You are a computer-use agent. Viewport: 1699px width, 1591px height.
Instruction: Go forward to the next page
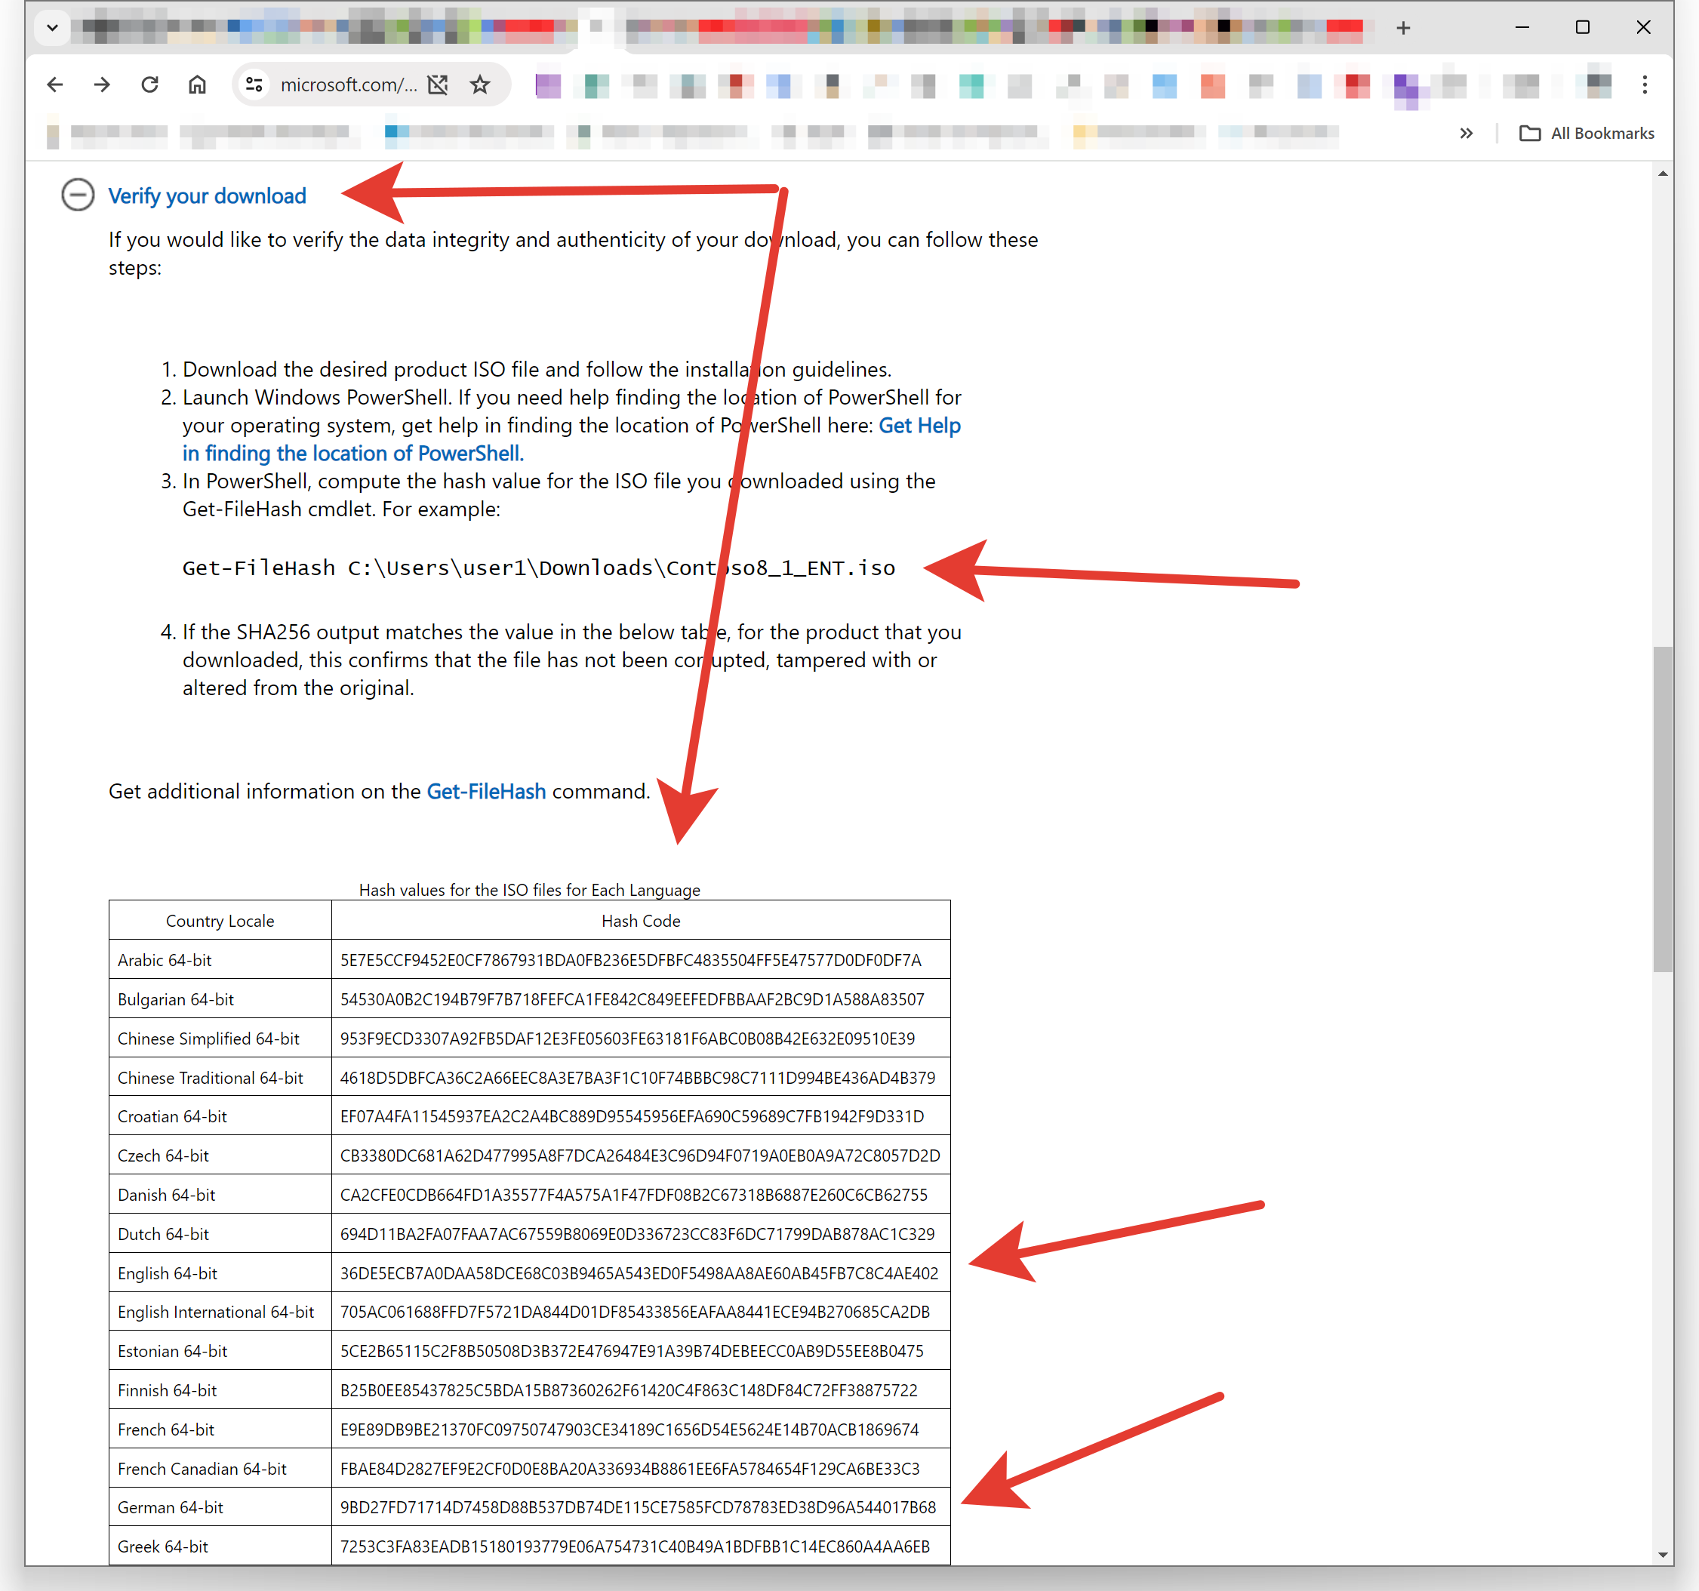coord(103,85)
